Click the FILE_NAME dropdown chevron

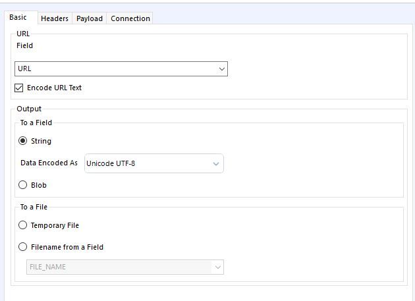tap(217, 267)
